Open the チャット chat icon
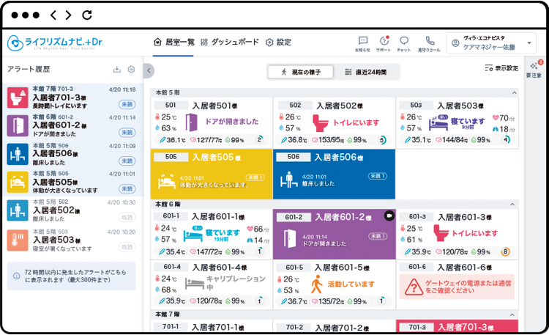The width and height of the screenshot is (549, 335). (404, 43)
